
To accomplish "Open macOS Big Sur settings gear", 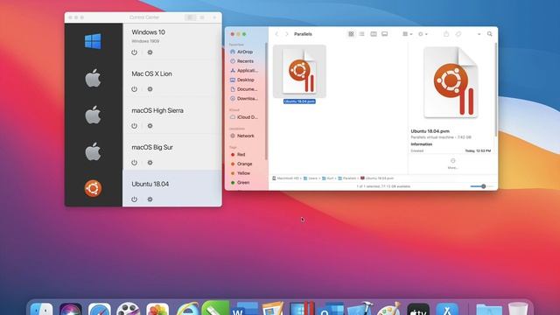I will tap(150, 163).
